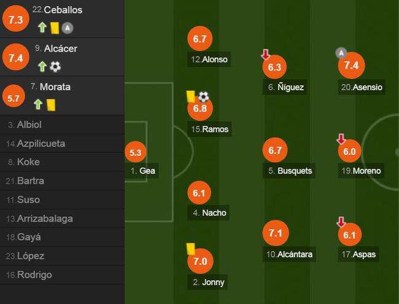
Task: Click Morata's yellow card icon
Action: click(x=51, y=105)
